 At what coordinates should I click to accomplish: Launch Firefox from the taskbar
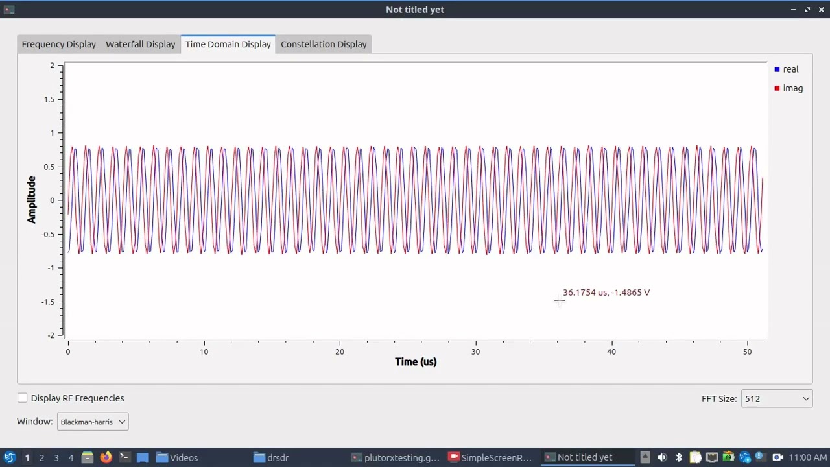tap(106, 457)
